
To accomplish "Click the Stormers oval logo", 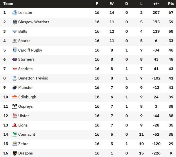I will 15,59.
